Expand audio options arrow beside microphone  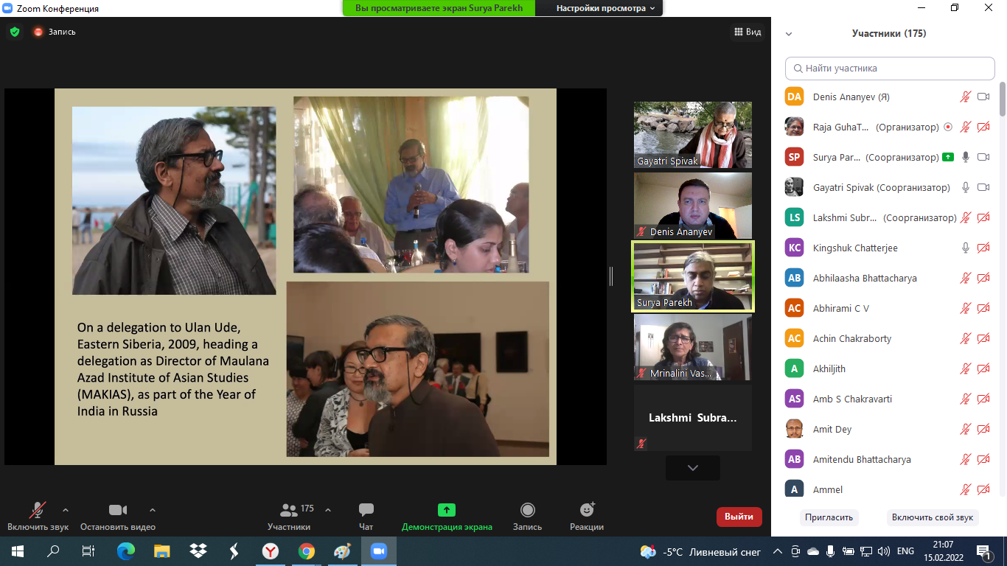pos(66,509)
